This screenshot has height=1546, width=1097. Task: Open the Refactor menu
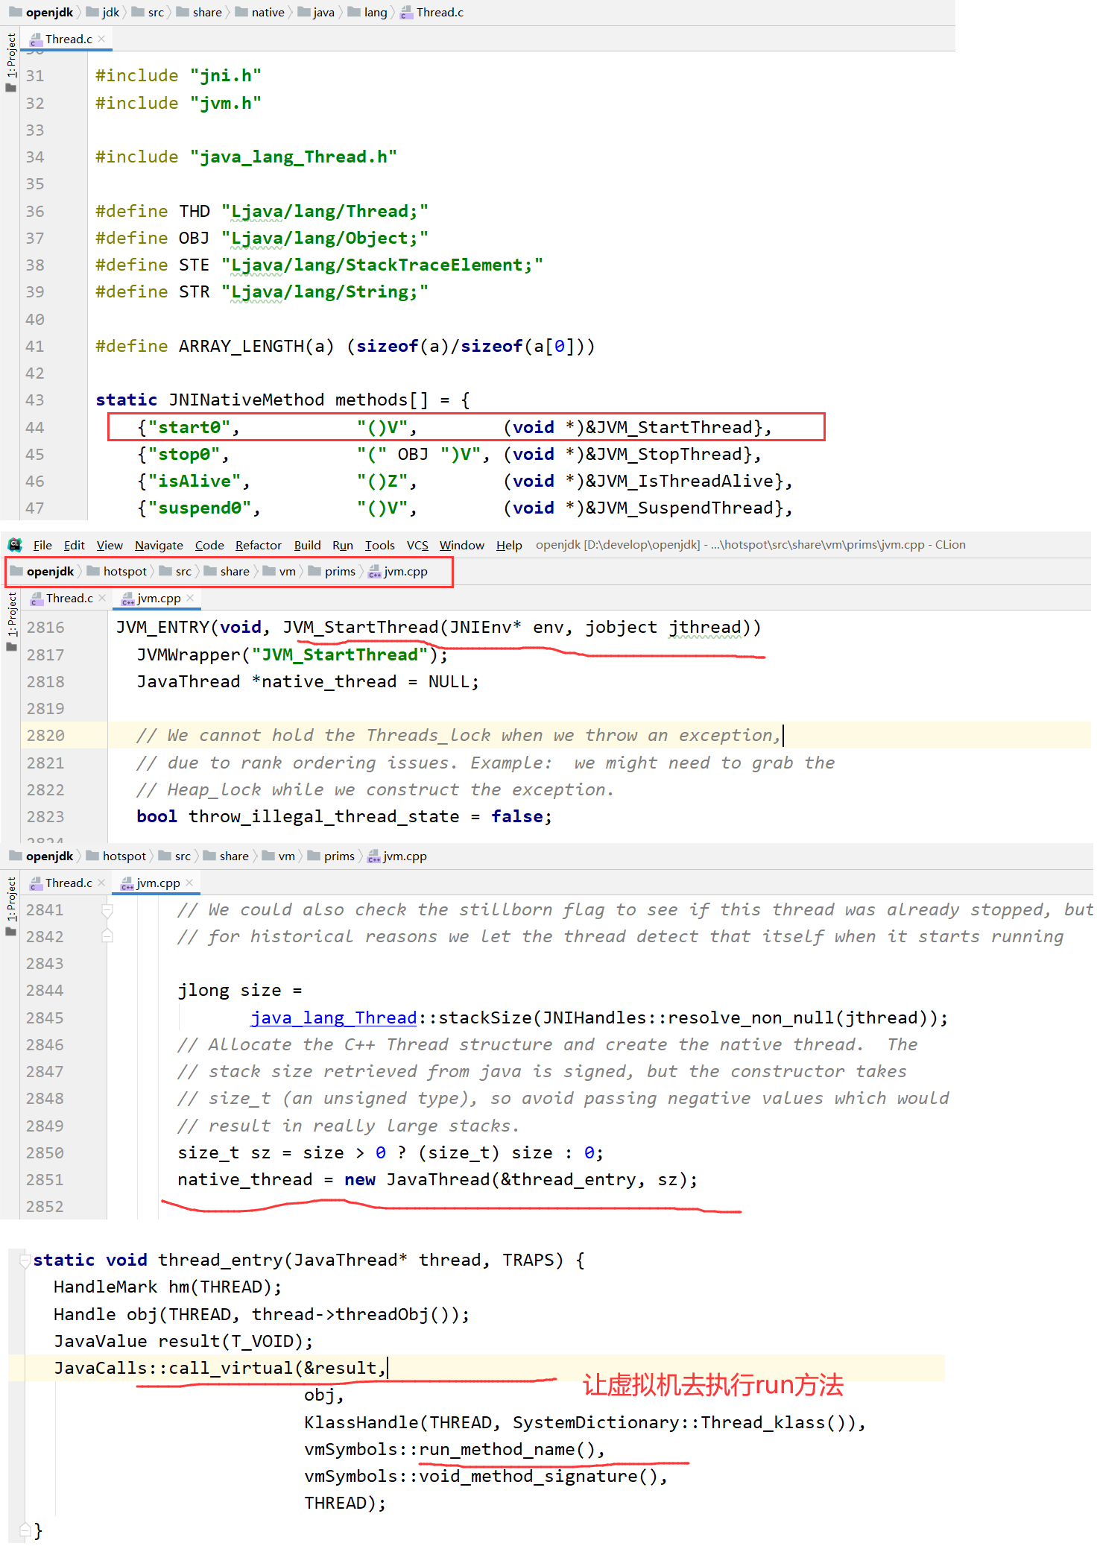click(x=258, y=545)
